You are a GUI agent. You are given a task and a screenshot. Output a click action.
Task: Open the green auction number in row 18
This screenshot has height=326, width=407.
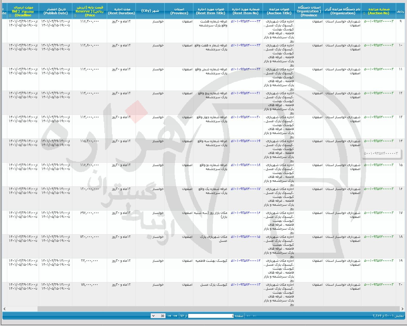(379, 237)
